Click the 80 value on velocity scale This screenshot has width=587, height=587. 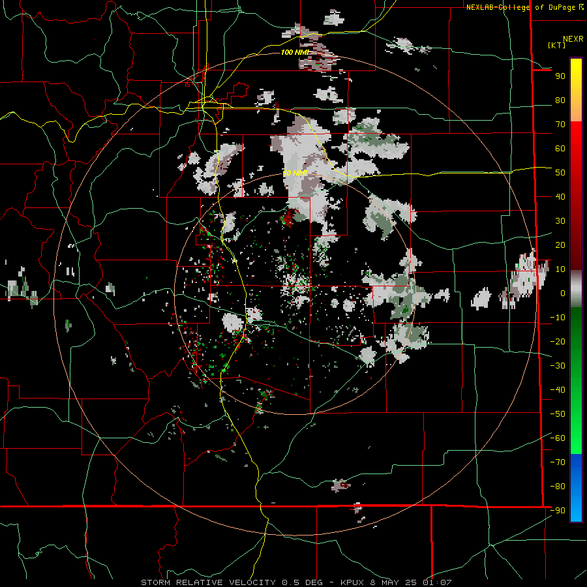[560, 100]
